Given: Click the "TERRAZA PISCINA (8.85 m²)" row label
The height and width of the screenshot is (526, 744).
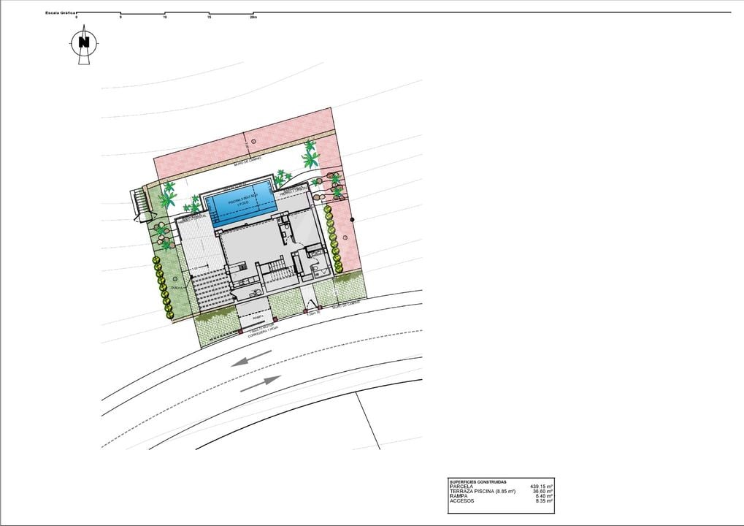Looking at the screenshot, I should pos(483,492).
